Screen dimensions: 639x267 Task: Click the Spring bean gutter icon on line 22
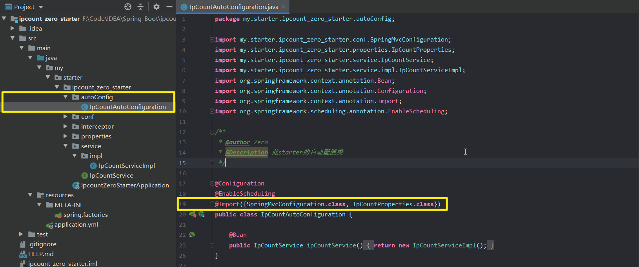click(x=192, y=234)
